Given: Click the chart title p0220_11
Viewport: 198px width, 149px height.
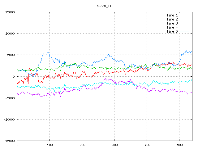Looking at the screenshot, I should [x=104, y=6].
